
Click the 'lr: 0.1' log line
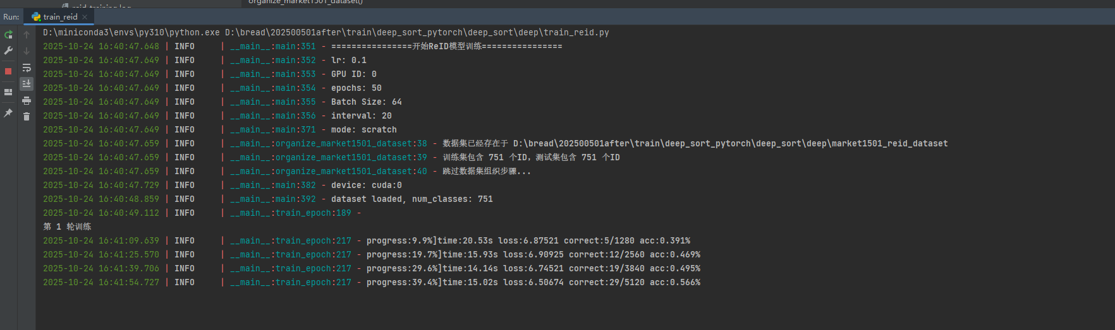coord(349,60)
